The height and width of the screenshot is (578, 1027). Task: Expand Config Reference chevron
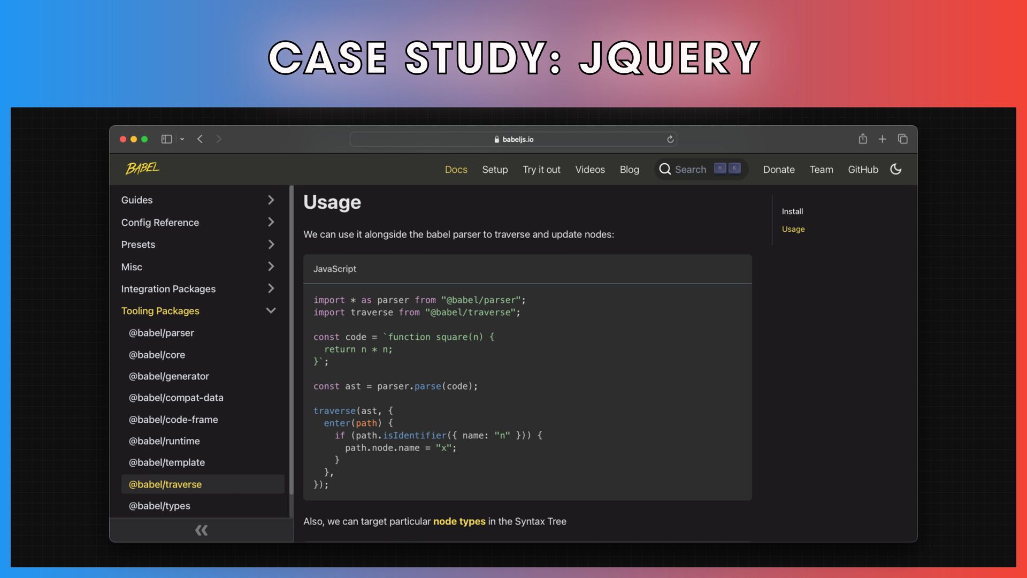coord(271,222)
